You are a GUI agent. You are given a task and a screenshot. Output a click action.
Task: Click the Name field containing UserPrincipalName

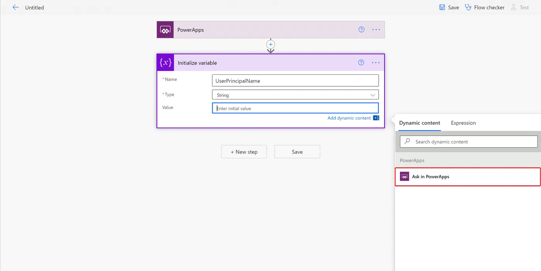click(x=295, y=81)
